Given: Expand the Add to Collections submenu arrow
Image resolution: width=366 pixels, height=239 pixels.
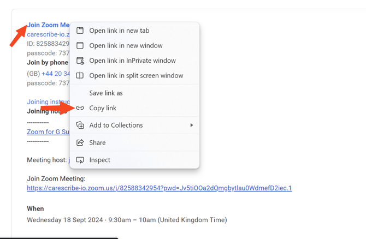Looking at the screenshot, I should point(191,126).
